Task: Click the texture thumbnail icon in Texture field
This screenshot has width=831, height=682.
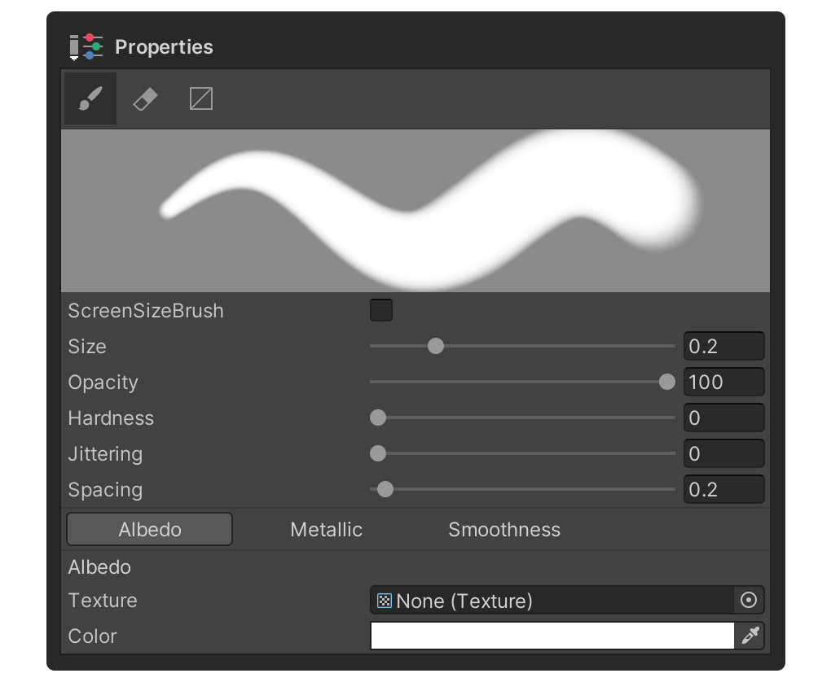Action: tap(384, 601)
